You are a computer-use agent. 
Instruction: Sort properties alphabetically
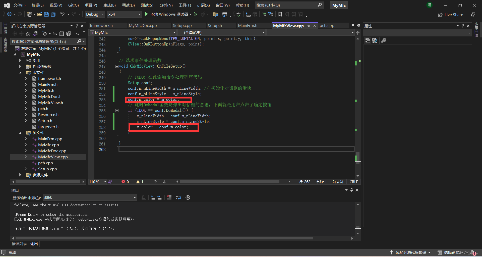pyautogui.click(x=375, y=40)
